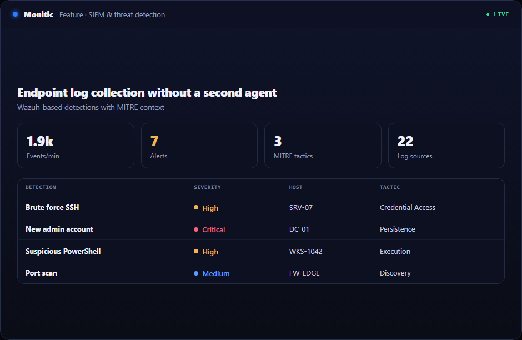Click host WKS-1042
522x340 pixels.
[x=305, y=252]
